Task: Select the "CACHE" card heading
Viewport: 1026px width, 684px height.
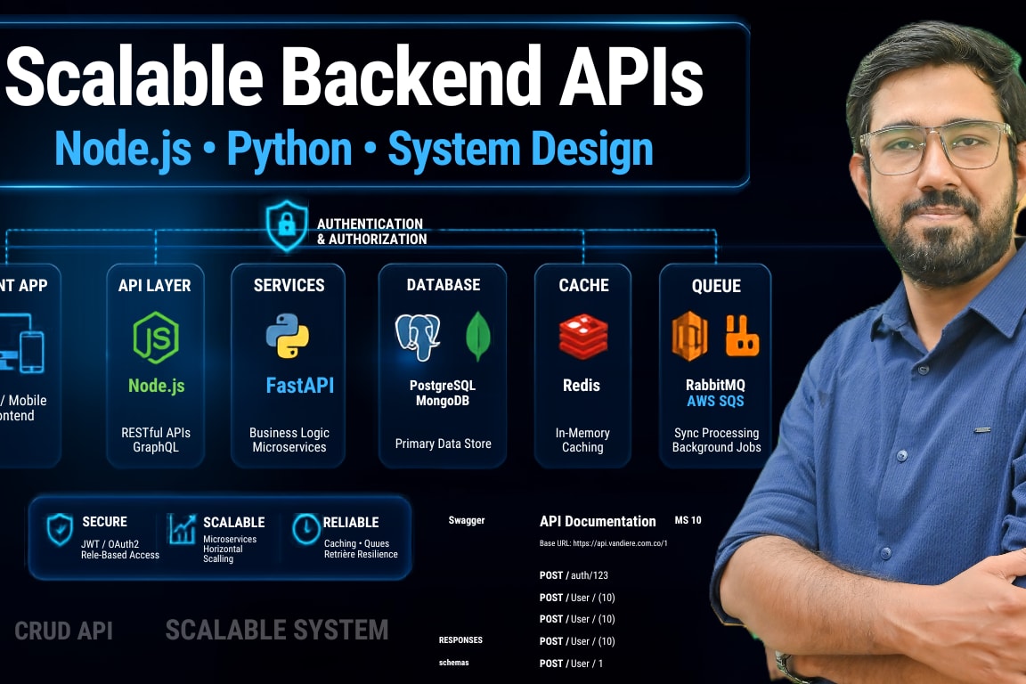Action: (x=583, y=285)
